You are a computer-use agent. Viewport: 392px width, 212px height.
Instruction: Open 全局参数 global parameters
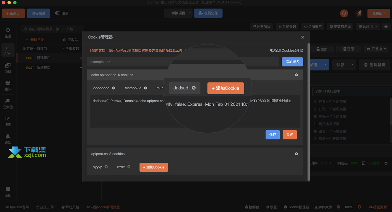click(287, 26)
